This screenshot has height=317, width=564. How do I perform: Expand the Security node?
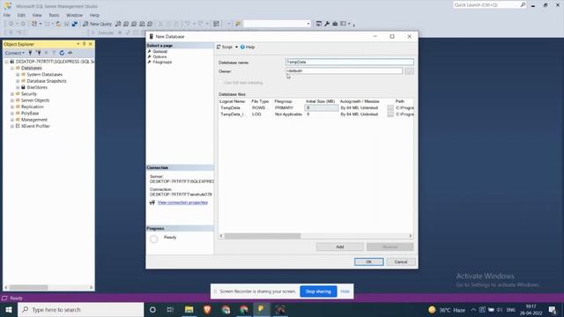(x=11, y=94)
